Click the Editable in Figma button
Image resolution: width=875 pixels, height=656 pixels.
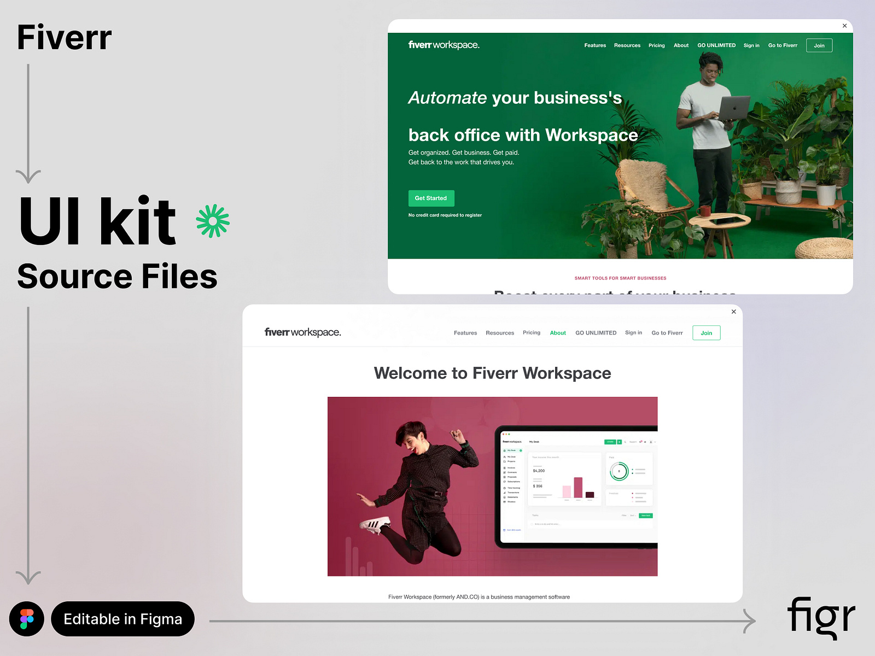pyautogui.click(x=122, y=619)
